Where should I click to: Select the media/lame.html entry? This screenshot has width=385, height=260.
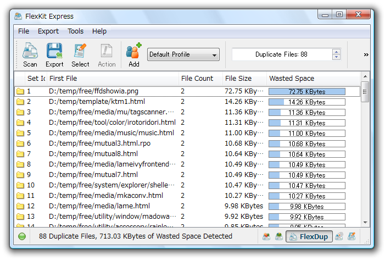pos(99,206)
